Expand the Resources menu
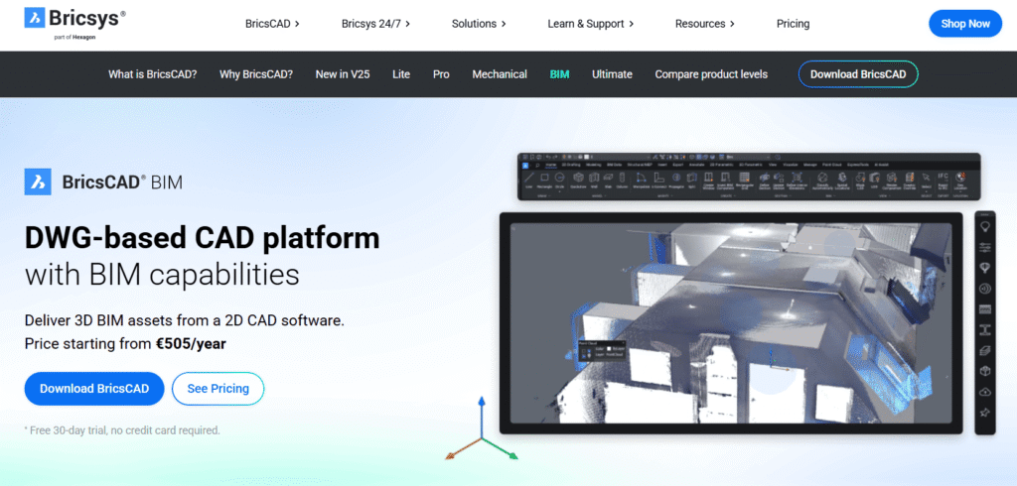Image resolution: width=1017 pixels, height=486 pixels. coord(704,24)
